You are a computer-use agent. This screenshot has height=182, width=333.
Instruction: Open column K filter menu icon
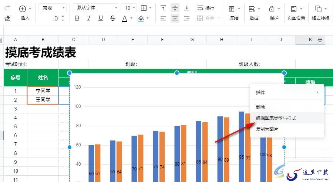tap(320, 40)
